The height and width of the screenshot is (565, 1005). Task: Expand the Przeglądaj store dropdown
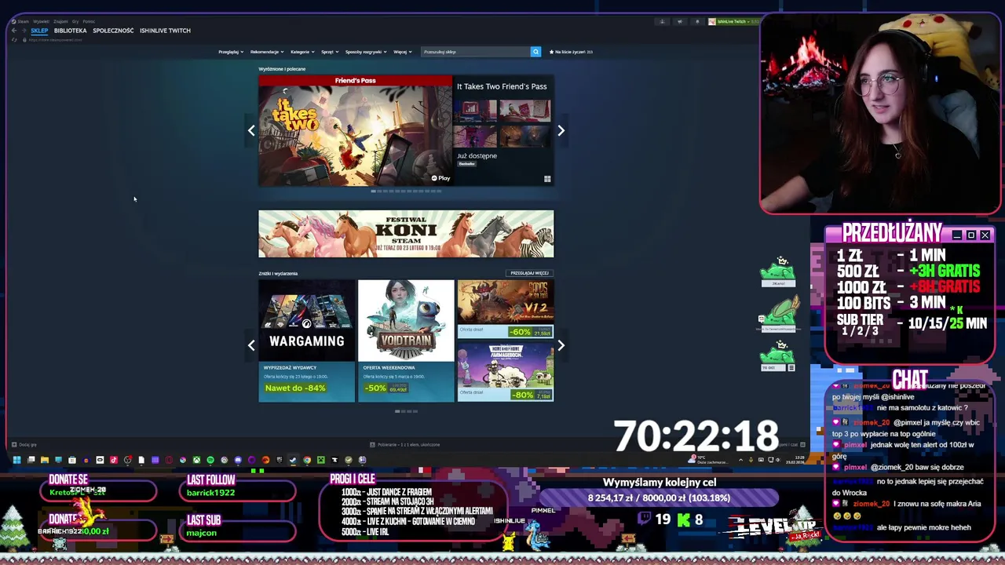[x=229, y=52]
